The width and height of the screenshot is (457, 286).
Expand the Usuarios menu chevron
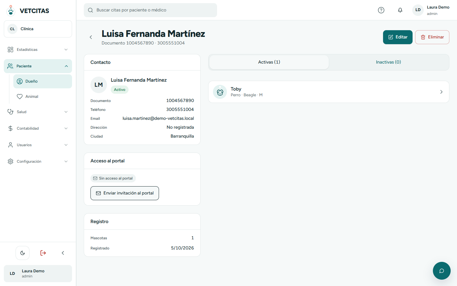click(66, 145)
